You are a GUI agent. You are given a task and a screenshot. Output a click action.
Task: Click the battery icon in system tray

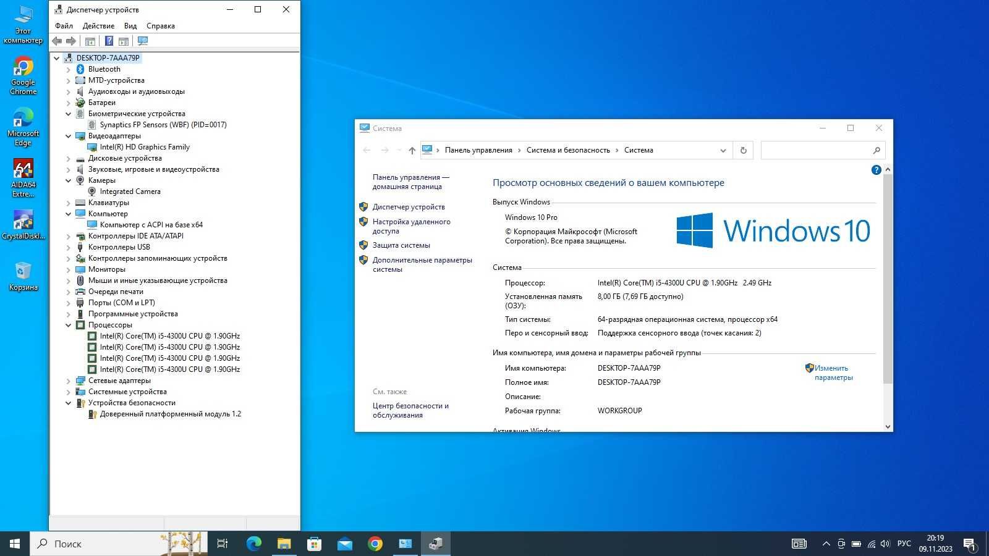pos(856,544)
